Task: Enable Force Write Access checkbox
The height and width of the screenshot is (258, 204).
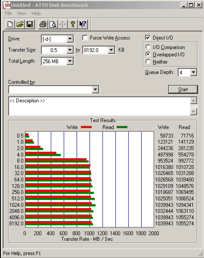Action: pyautogui.click(x=85, y=38)
